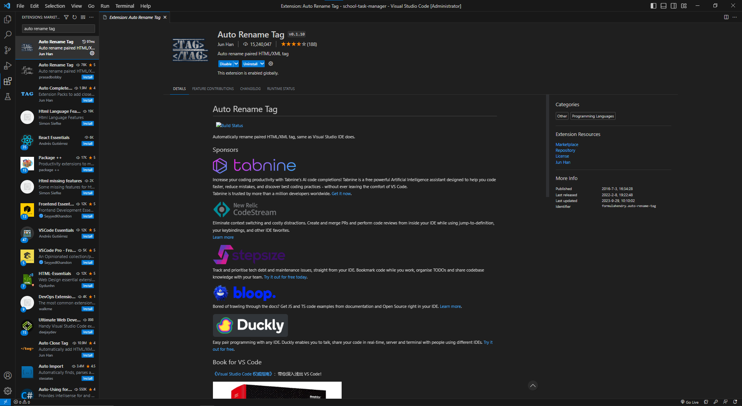Click the CodeStream 'Learn more' link
This screenshot has width=742, height=406.
223,237
